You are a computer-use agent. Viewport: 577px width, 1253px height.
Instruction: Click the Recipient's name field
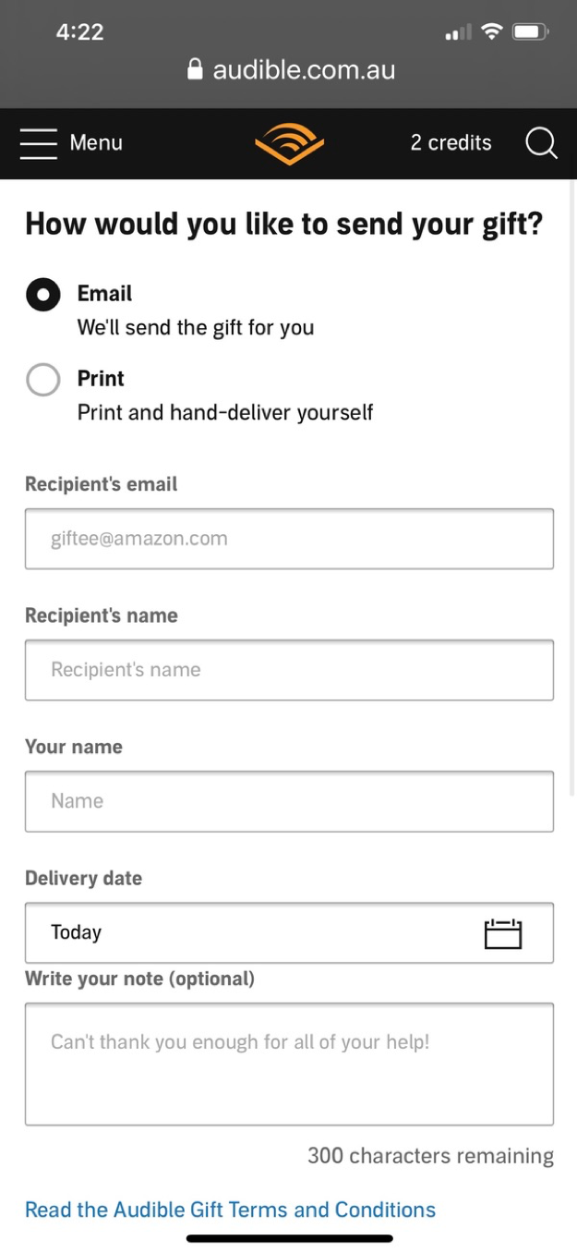tap(289, 670)
